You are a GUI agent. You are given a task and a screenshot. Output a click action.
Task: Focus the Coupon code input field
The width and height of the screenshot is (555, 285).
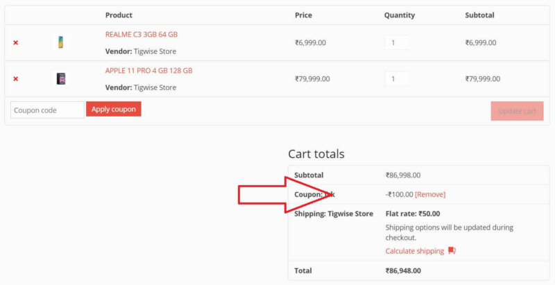47,110
